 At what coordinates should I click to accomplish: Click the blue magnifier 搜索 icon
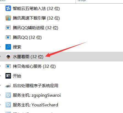(x=8, y=47)
